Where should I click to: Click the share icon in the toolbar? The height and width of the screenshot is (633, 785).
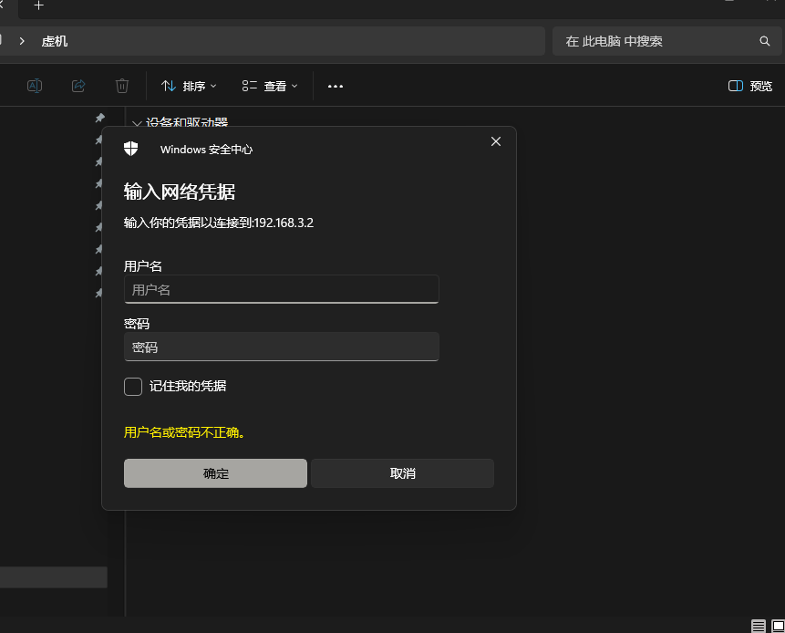click(78, 86)
